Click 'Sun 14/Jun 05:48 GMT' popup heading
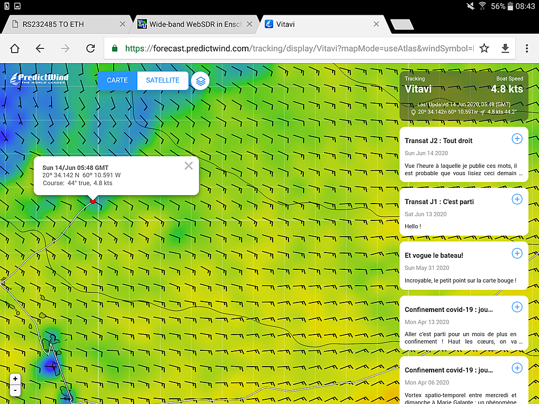 point(75,168)
